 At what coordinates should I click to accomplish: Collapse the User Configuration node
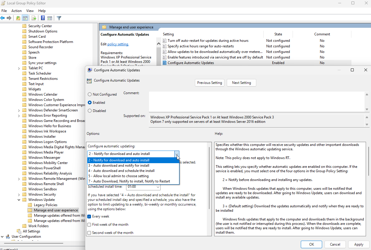[2, 237]
